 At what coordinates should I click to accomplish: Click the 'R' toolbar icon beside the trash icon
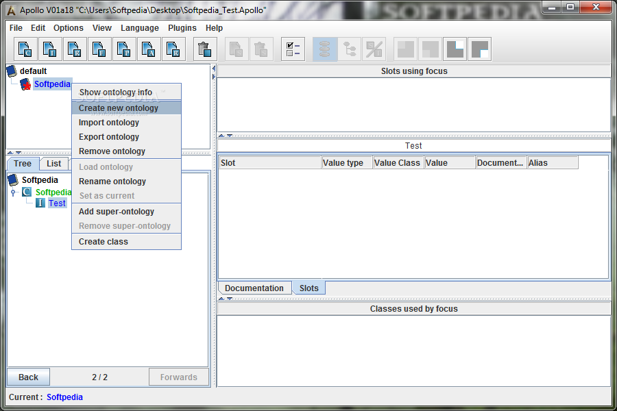(173, 49)
